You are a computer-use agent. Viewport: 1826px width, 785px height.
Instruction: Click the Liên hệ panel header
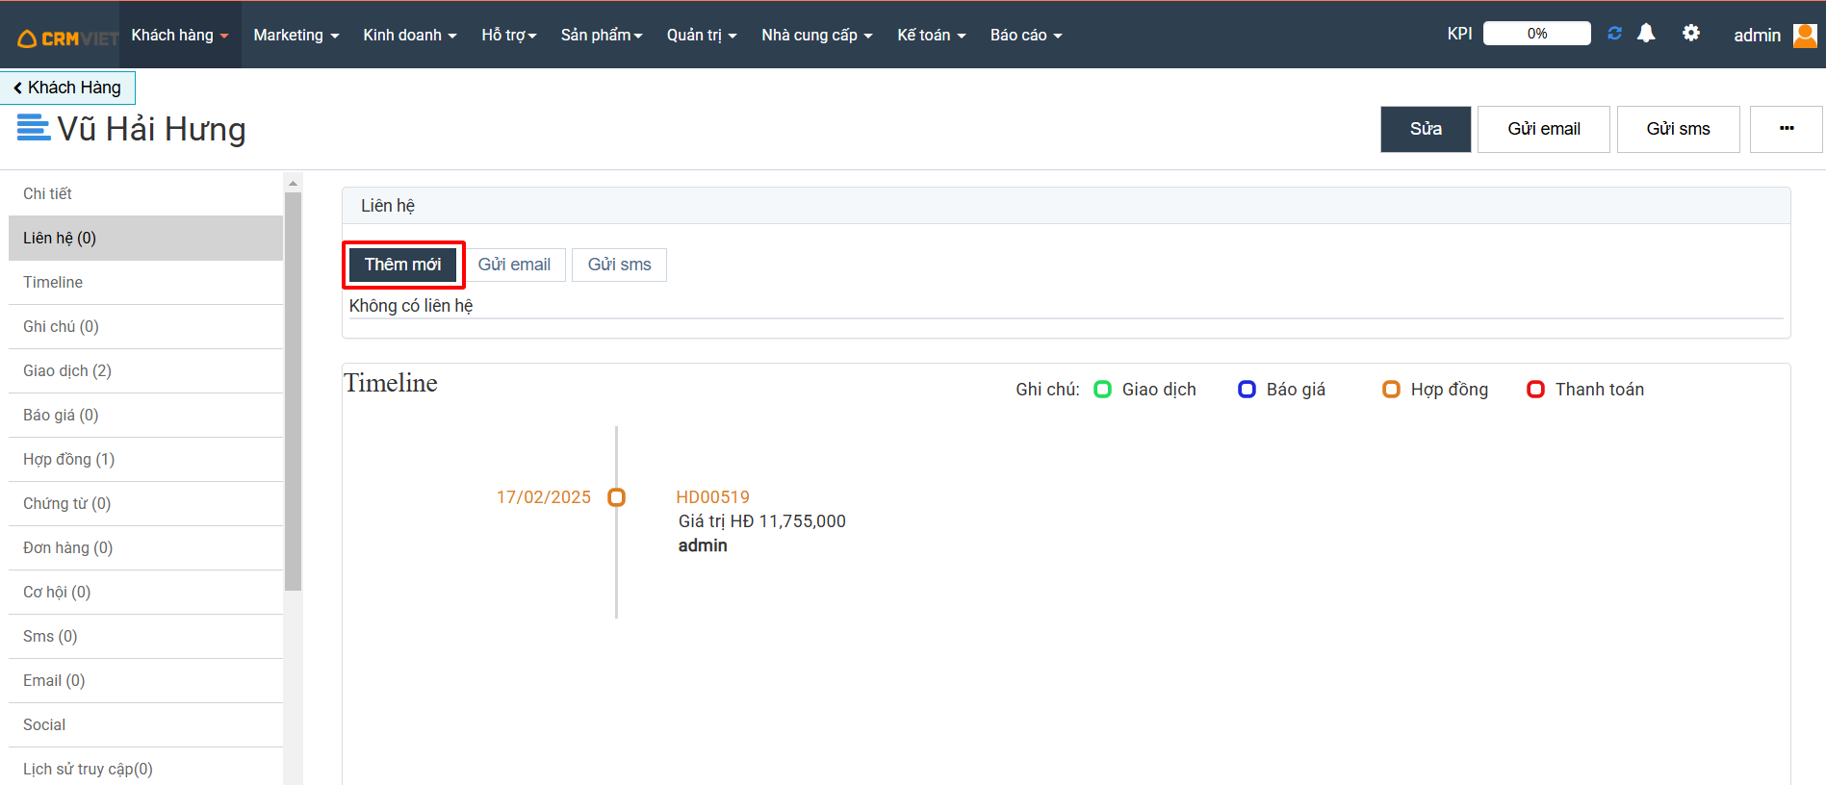[1066, 206]
